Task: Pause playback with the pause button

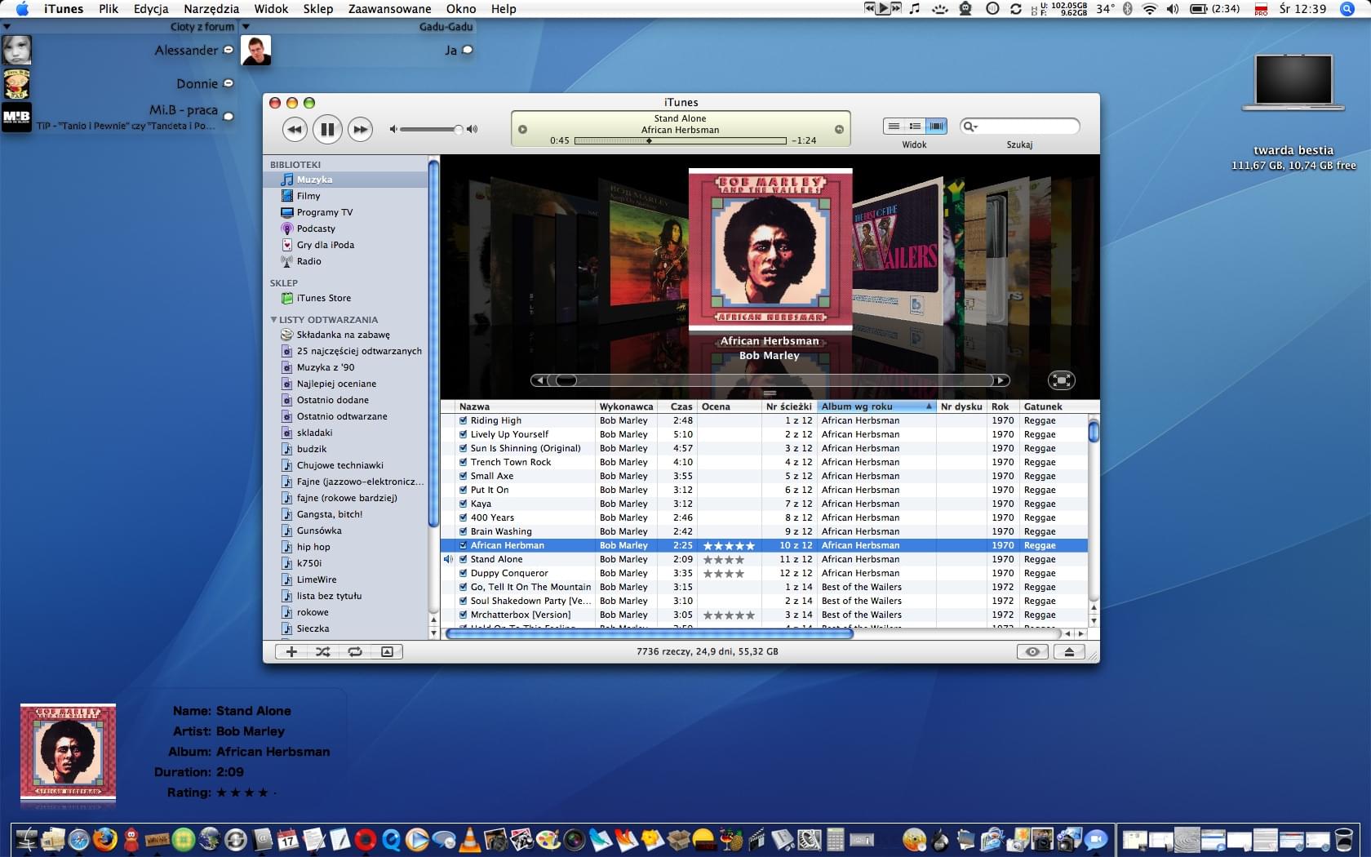Action: (327, 129)
